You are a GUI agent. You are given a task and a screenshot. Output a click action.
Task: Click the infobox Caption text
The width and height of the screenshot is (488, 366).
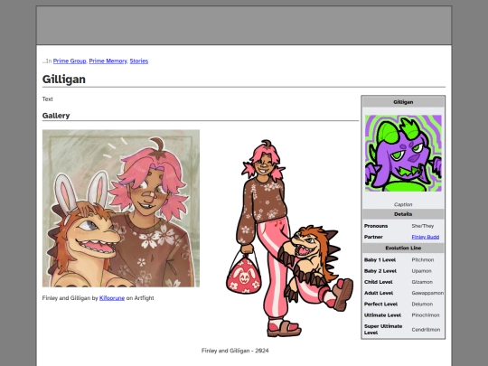403,204
